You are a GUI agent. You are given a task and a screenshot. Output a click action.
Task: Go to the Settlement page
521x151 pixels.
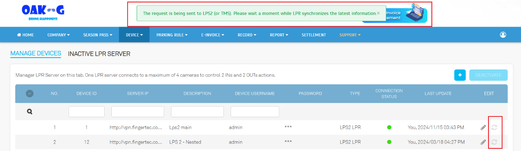click(314, 35)
